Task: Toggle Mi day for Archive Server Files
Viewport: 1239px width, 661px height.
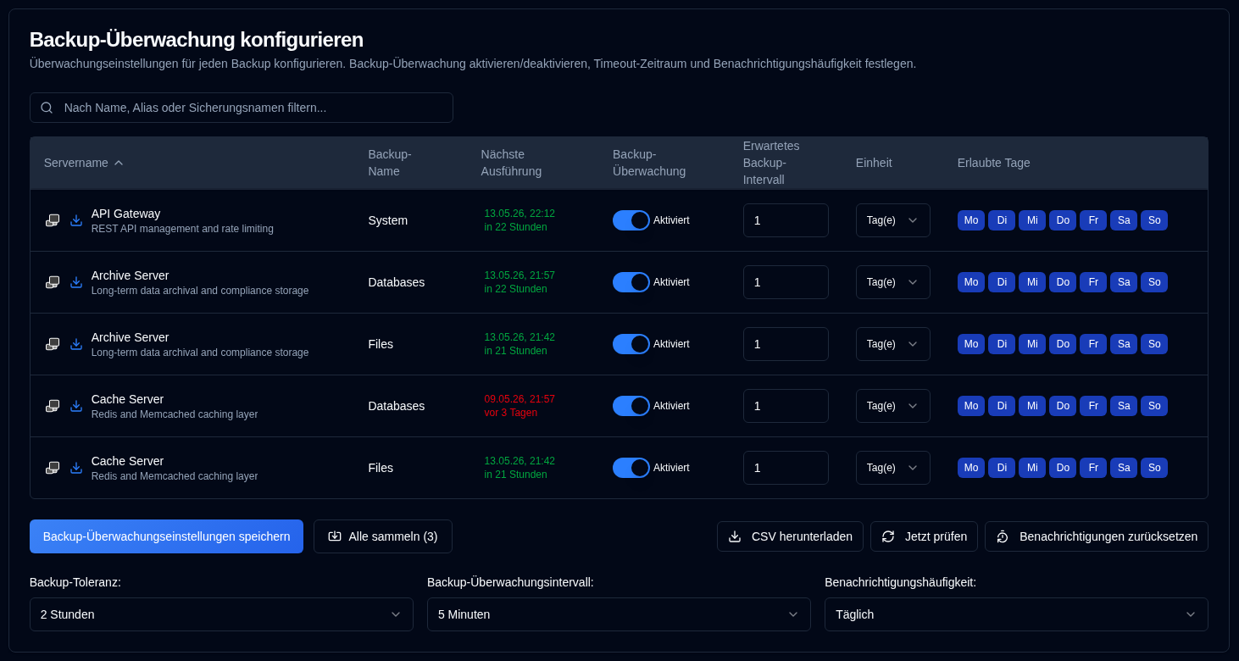Action: pyautogui.click(x=1032, y=344)
